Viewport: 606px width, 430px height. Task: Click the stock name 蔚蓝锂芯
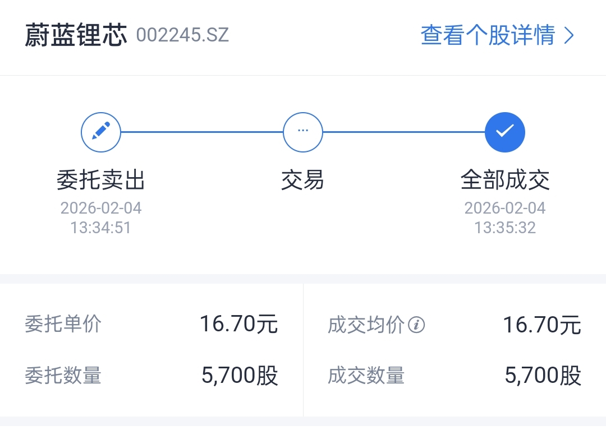click(x=76, y=36)
